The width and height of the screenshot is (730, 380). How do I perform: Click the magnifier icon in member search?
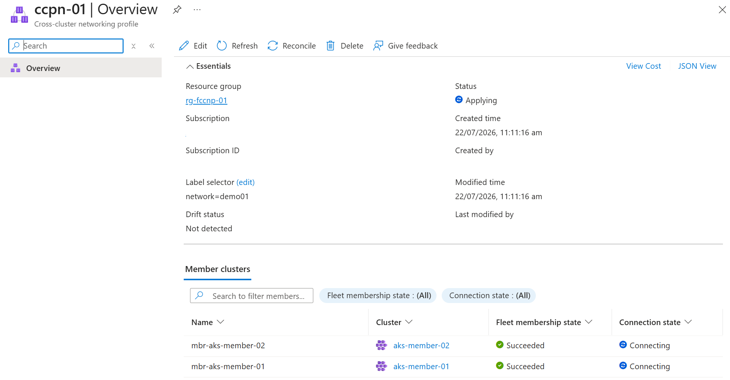pyautogui.click(x=199, y=295)
